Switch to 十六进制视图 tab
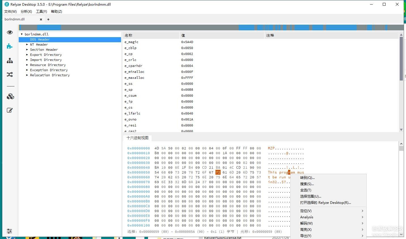 click(x=138, y=138)
